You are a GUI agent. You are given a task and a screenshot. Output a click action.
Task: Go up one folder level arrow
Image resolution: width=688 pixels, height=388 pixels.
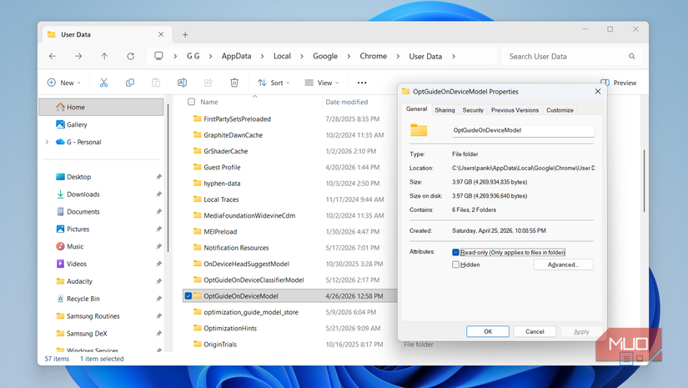click(104, 56)
